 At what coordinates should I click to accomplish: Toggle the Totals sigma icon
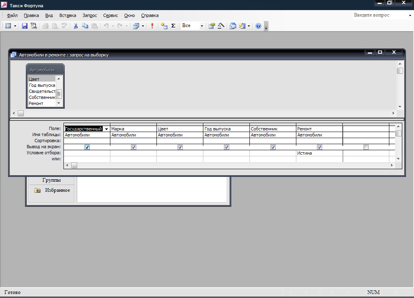[x=173, y=26]
